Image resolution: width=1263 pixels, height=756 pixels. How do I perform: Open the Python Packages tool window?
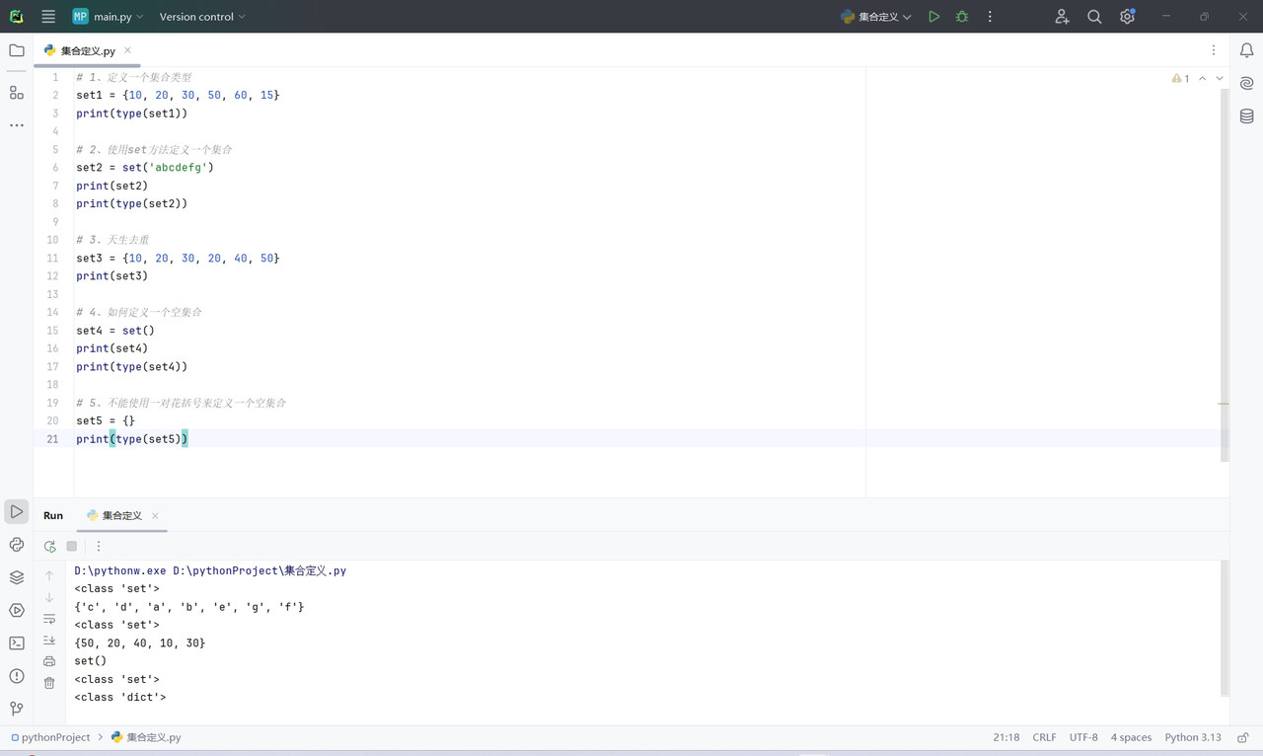(x=17, y=577)
